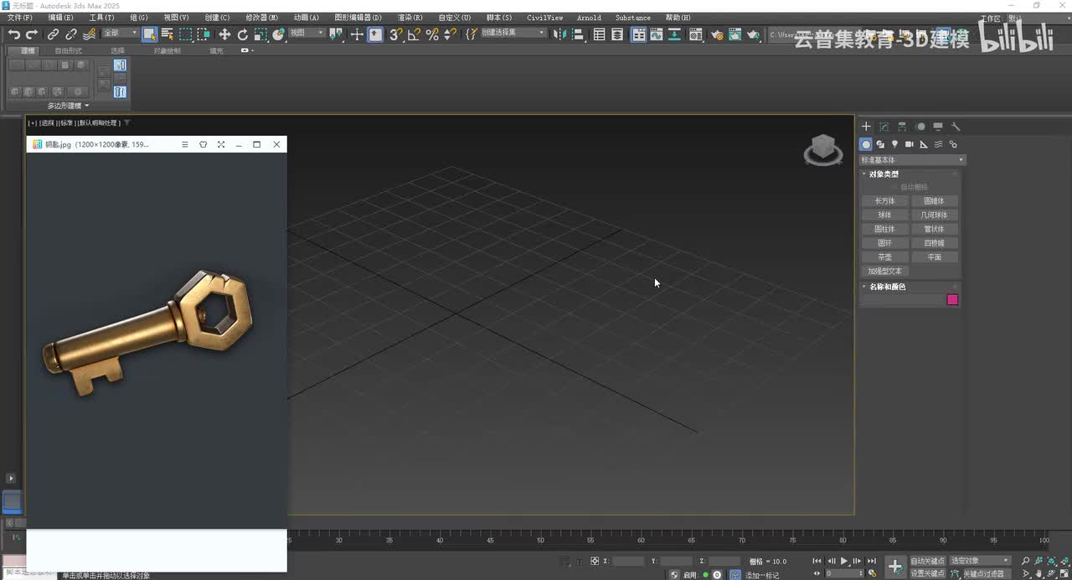1072x580 pixels.
Task: Click the 长方体 box primitive button
Action: [884, 201]
